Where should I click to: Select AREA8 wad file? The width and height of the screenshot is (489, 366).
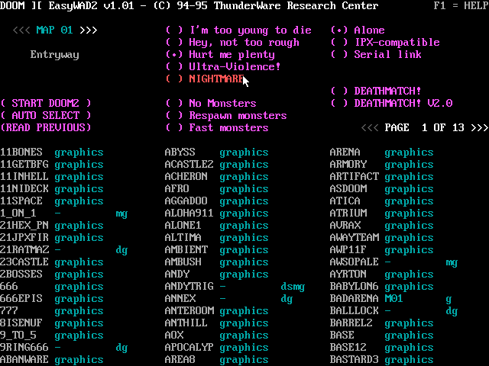point(180,359)
